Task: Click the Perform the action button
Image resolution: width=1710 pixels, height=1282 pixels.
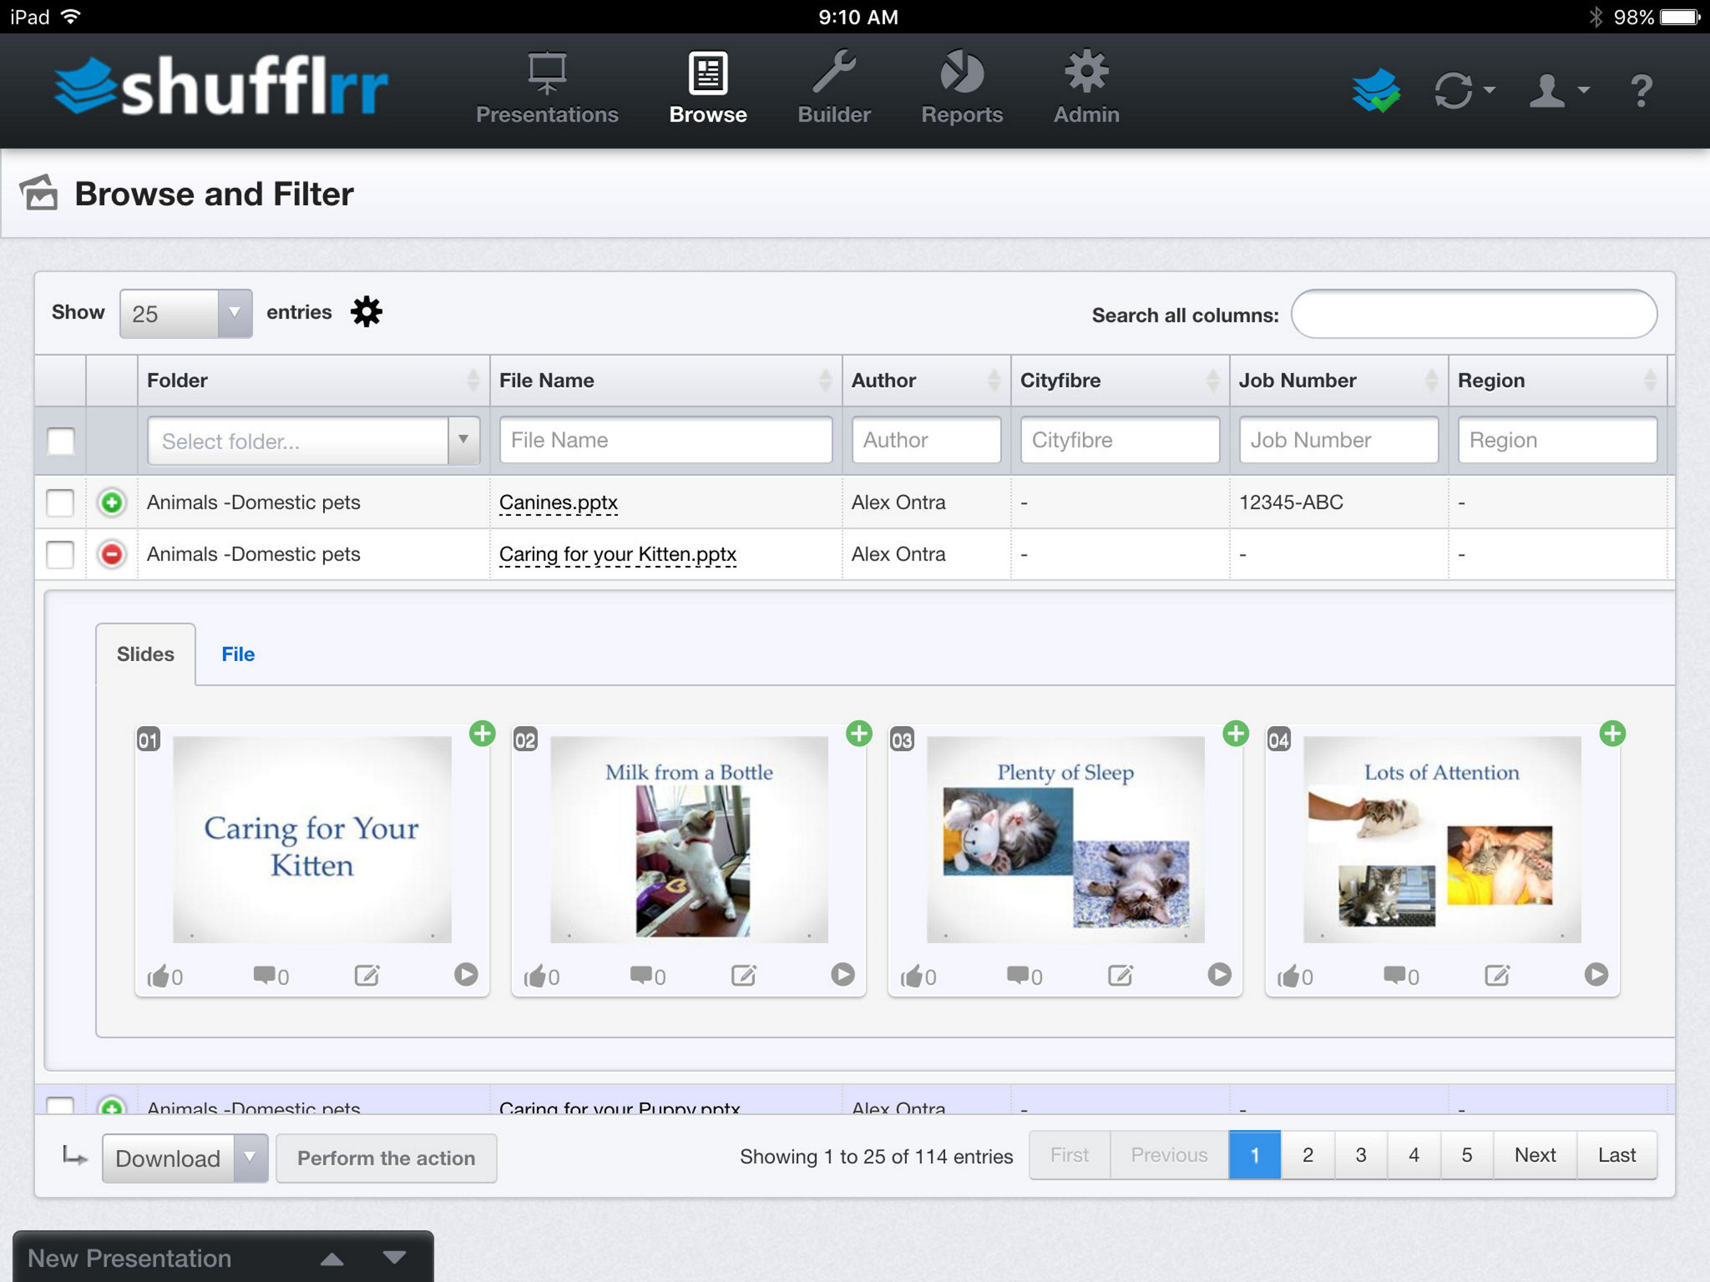Action: click(x=387, y=1157)
